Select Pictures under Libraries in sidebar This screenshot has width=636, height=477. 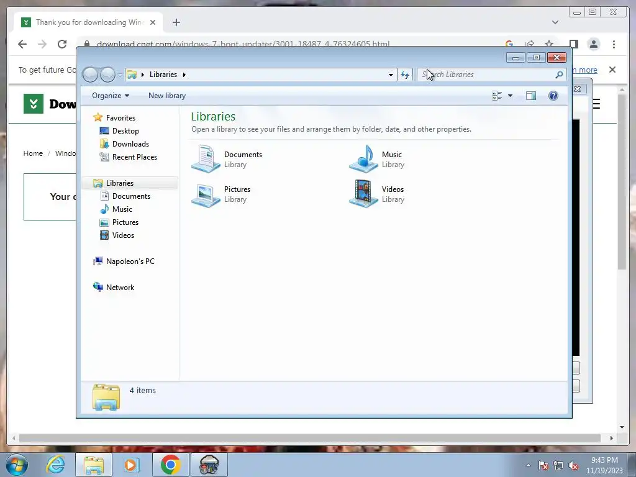tap(125, 222)
